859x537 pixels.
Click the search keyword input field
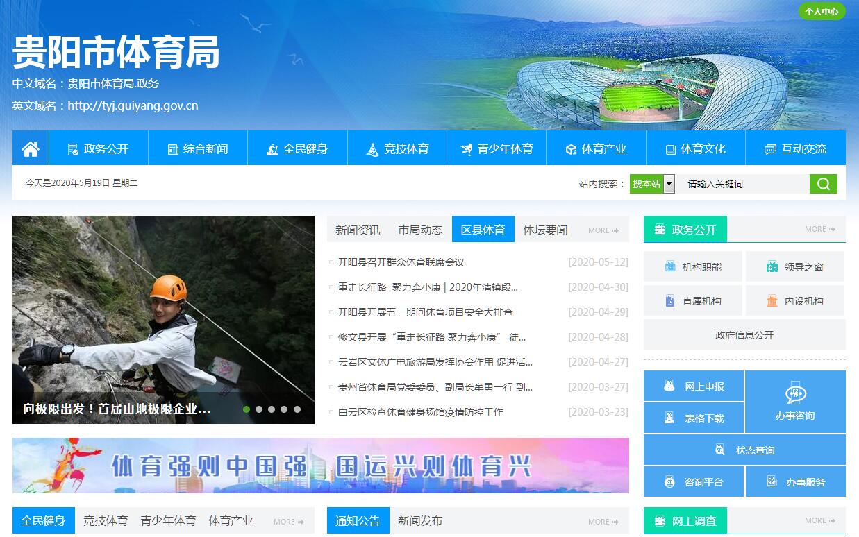pyautogui.click(x=744, y=184)
